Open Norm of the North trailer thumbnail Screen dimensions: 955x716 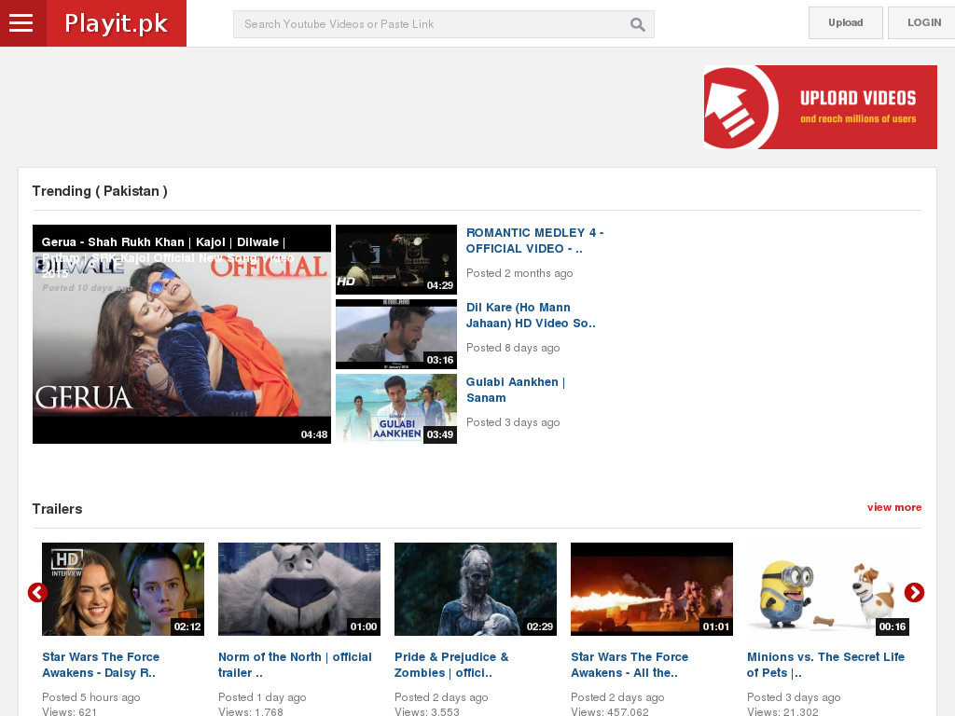[x=298, y=588]
